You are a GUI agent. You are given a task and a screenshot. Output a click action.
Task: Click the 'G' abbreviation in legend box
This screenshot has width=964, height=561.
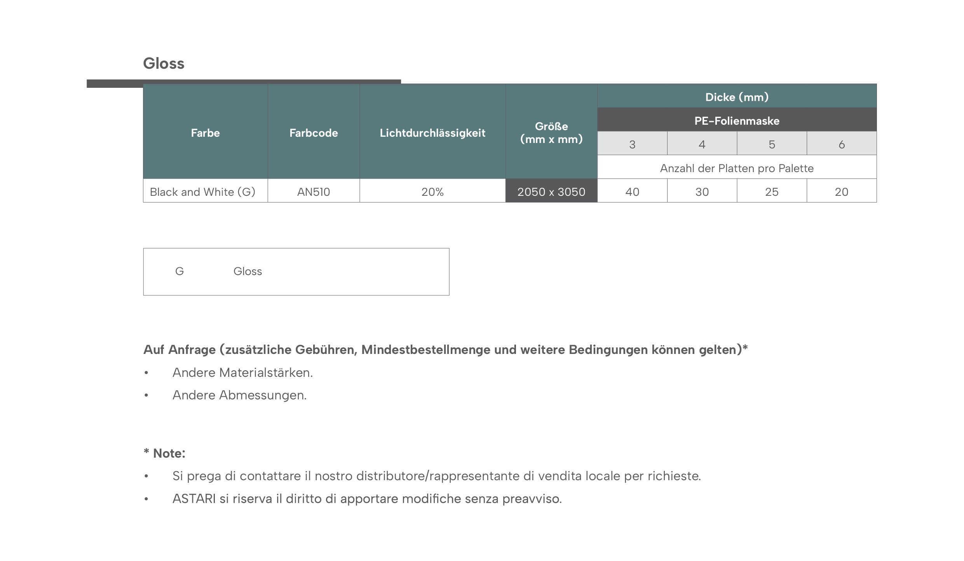[179, 271]
